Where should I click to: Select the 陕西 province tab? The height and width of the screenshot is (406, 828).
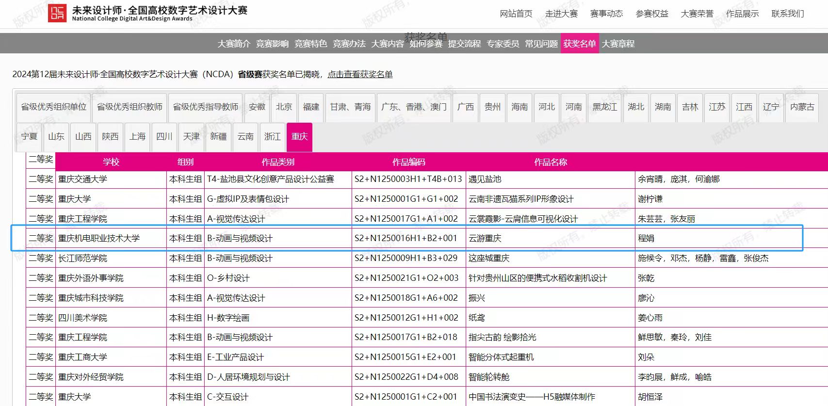coord(110,137)
